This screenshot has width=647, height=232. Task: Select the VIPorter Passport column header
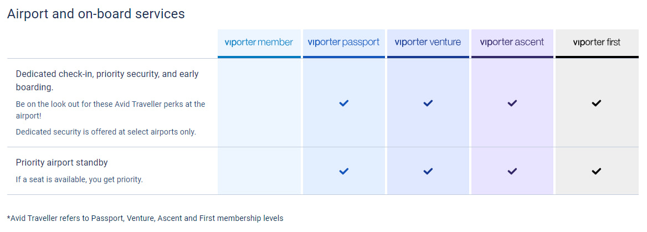coord(343,42)
